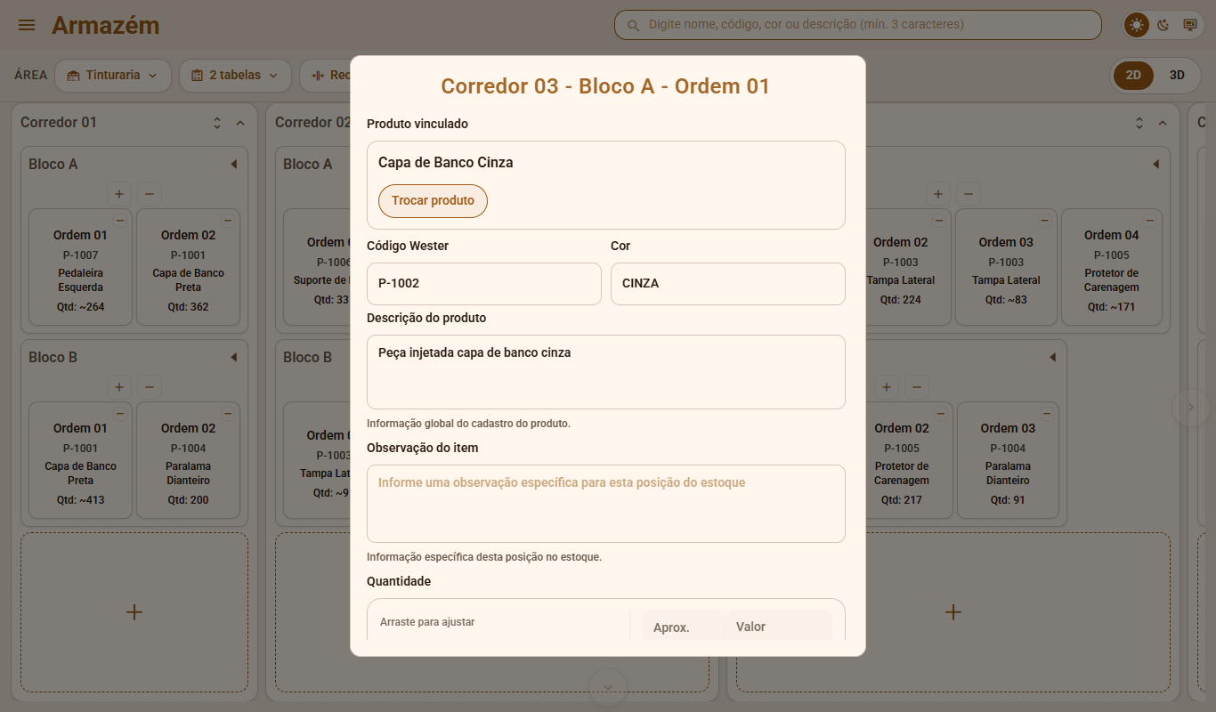Switch the view to 2D
The height and width of the screenshot is (712, 1216).
pyautogui.click(x=1133, y=76)
